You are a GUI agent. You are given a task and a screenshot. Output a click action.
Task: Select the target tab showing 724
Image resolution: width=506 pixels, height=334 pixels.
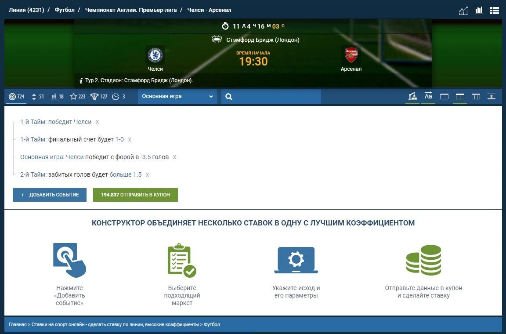[17, 97]
